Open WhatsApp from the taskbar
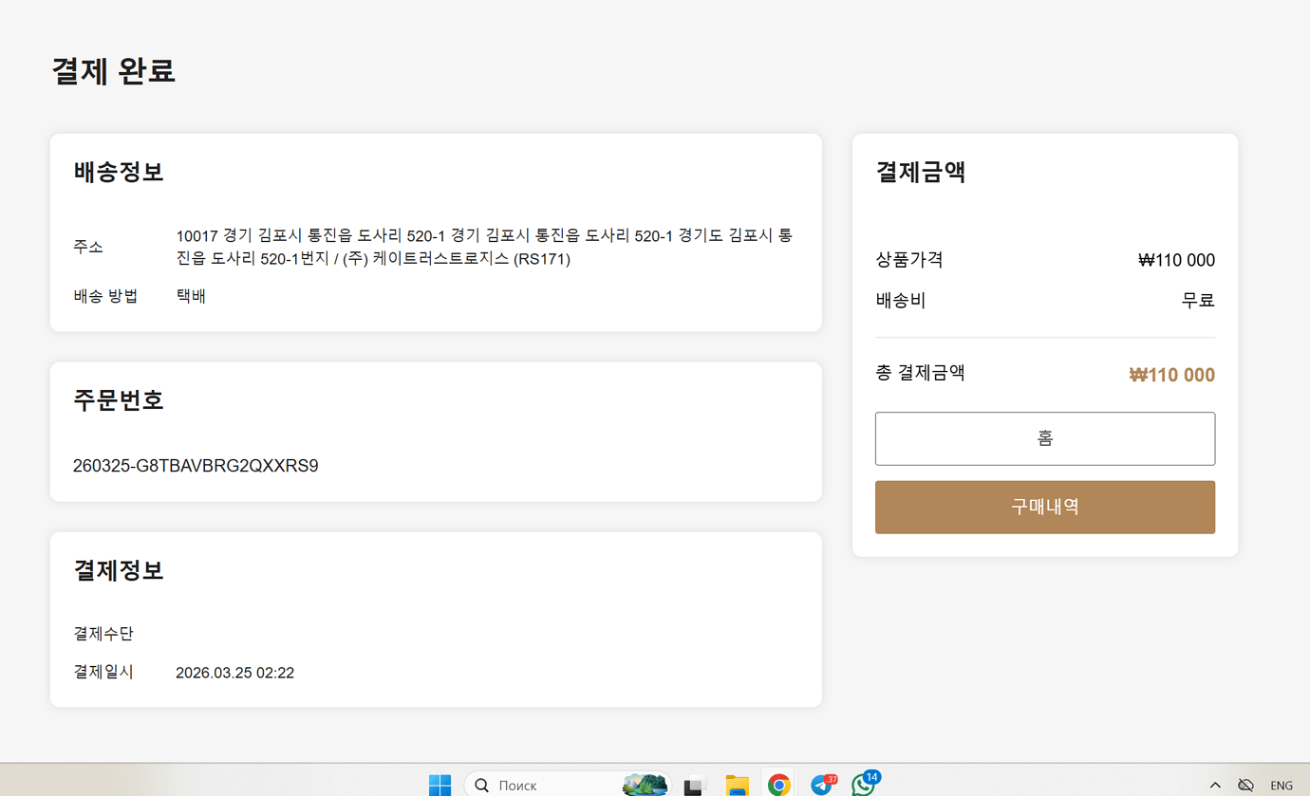Screen dimensions: 1310x796 [864, 784]
